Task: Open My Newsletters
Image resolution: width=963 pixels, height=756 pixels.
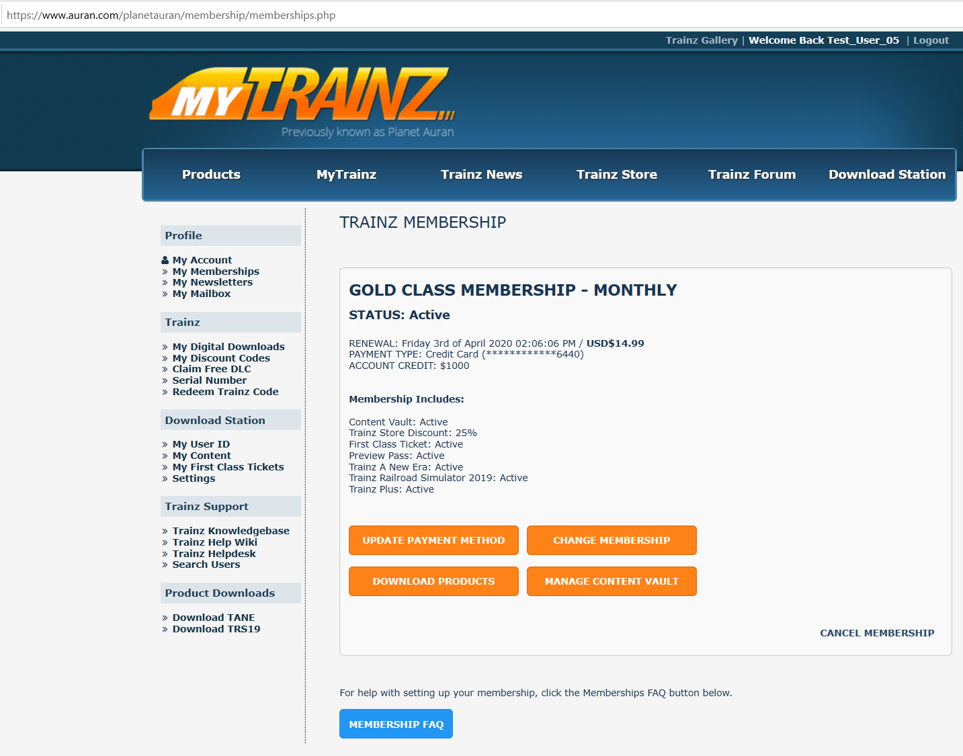Action: pos(212,282)
